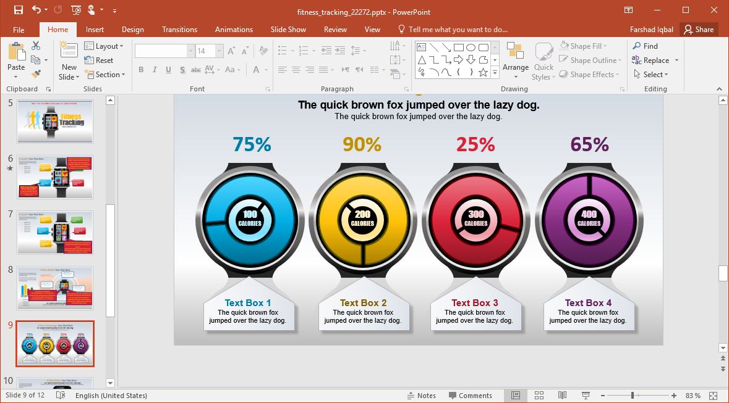Toggle underline text formatting

tap(168, 70)
